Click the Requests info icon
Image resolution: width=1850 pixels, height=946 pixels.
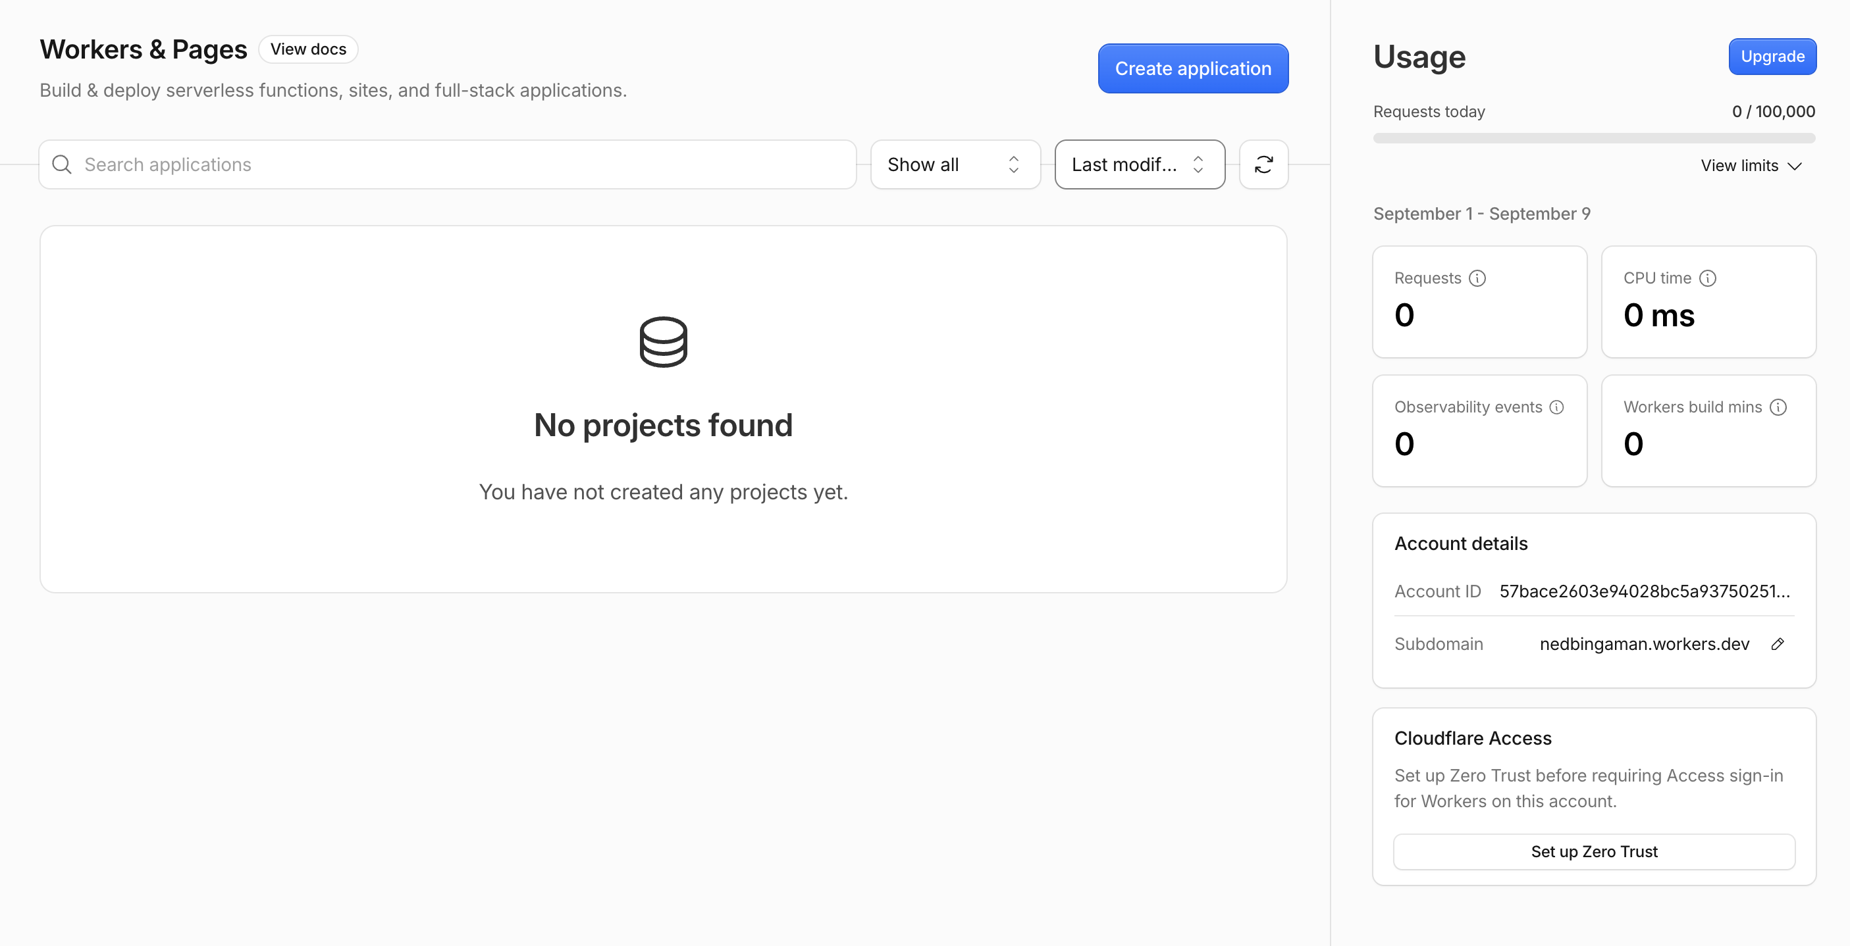(1477, 278)
